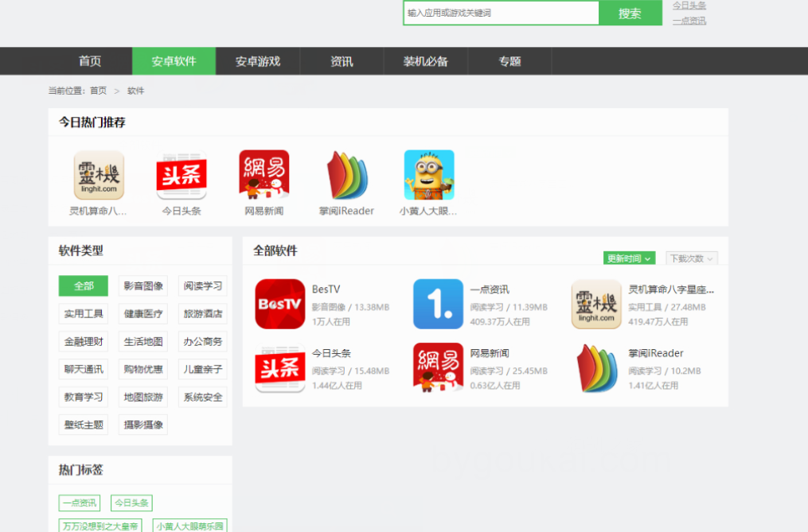Viewport: 808px width, 532px height.
Task: Click the 小黄人大眼萌乐园 hot tag
Action: (x=189, y=526)
